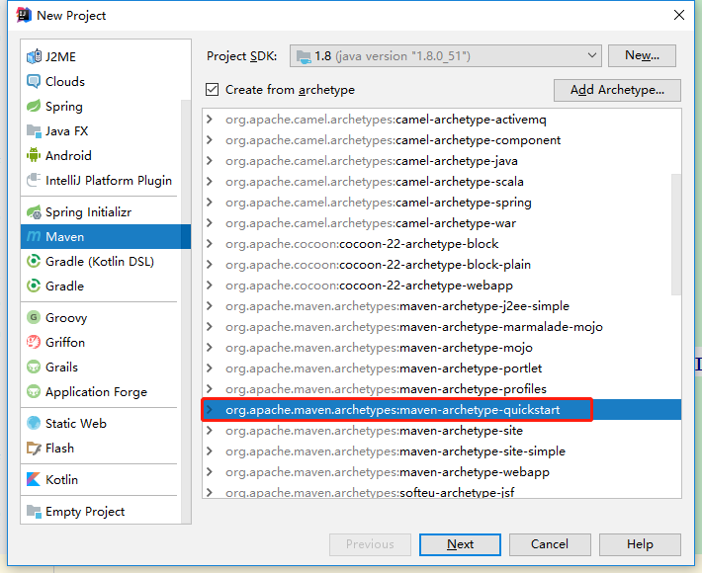
Task: Select softeu-archetype-jsf row
Action: pyautogui.click(x=441, y=492)
